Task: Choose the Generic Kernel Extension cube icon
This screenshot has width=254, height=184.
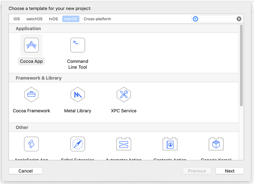Action: point(216,144)
